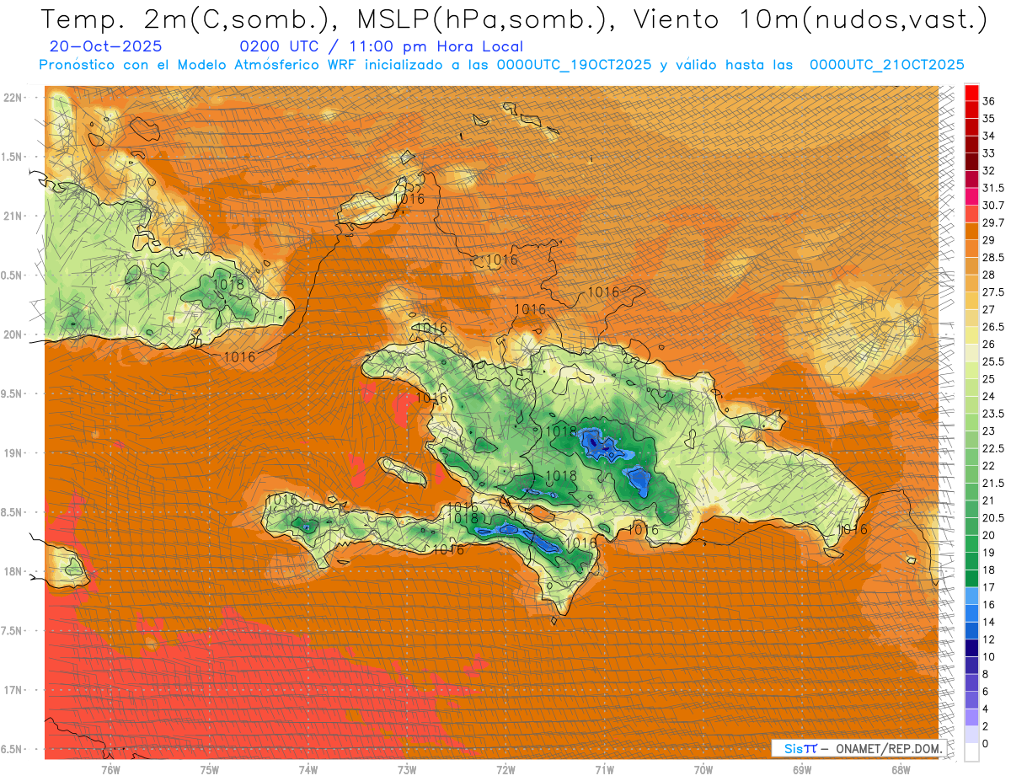Click the legend value '26.5'

click(x=992, y=327)
